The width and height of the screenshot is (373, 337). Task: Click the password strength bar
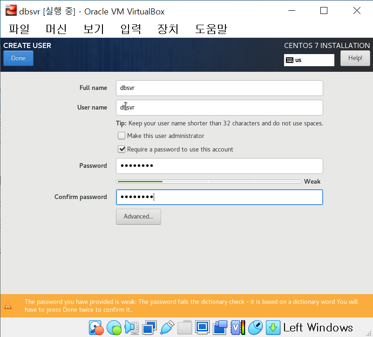(209, 181)
